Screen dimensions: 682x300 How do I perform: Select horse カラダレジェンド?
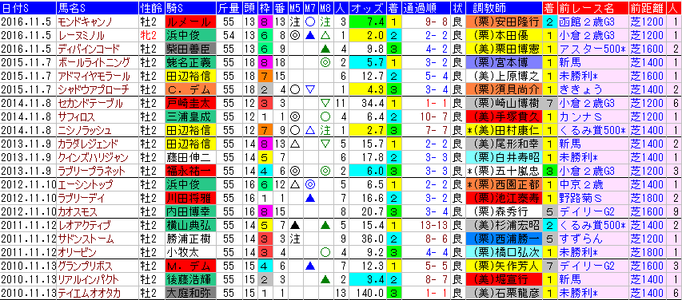pyautogui.click(x=87, y=144)
